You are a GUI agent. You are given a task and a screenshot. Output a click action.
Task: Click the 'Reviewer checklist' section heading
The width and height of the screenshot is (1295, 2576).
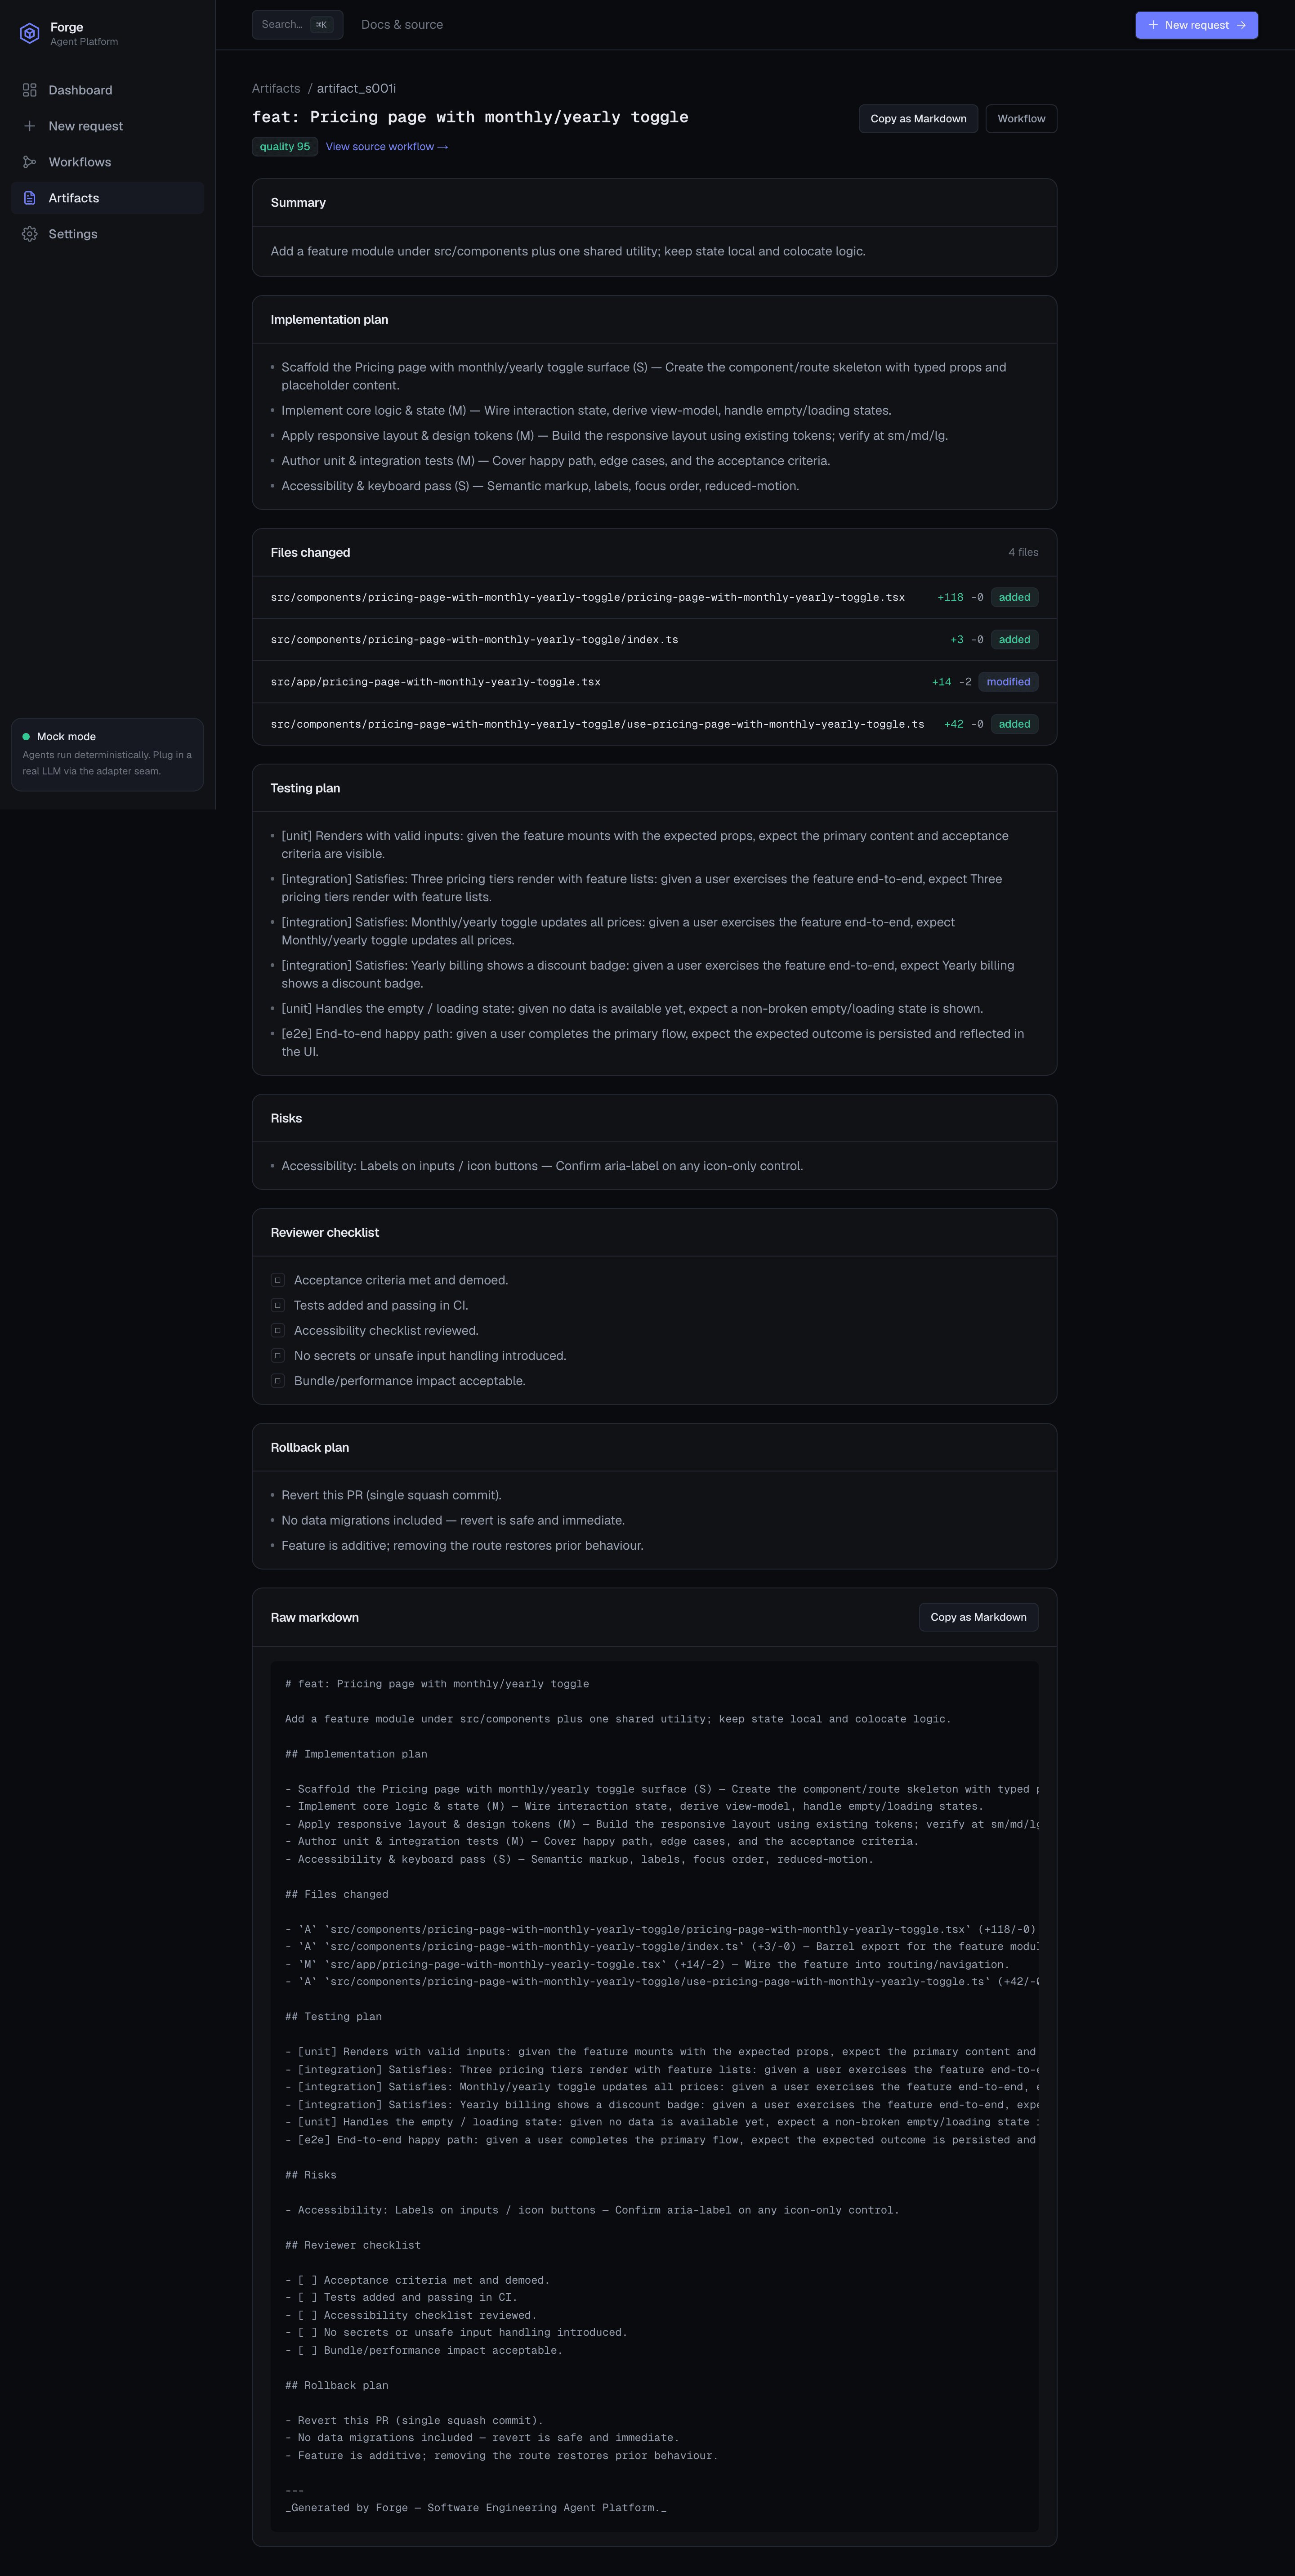pos(325,1233)
